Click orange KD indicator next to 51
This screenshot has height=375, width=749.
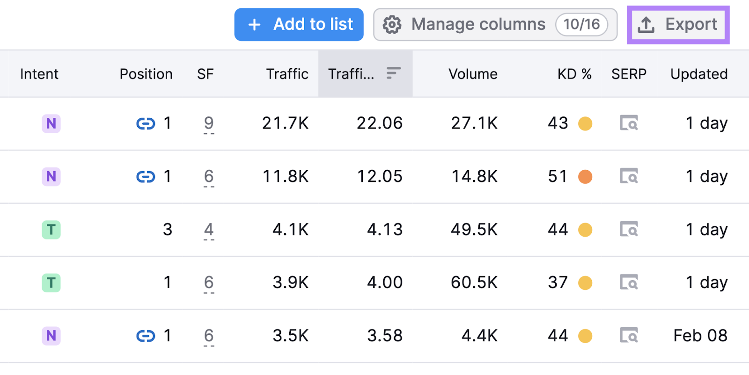click(x=585, y=177)
